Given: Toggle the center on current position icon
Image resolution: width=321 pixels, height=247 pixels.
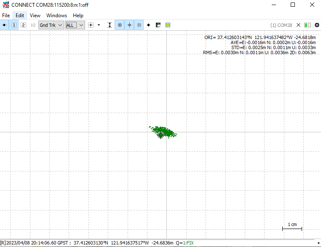Looking at the screenshot, I should click(x=129, y=25).
